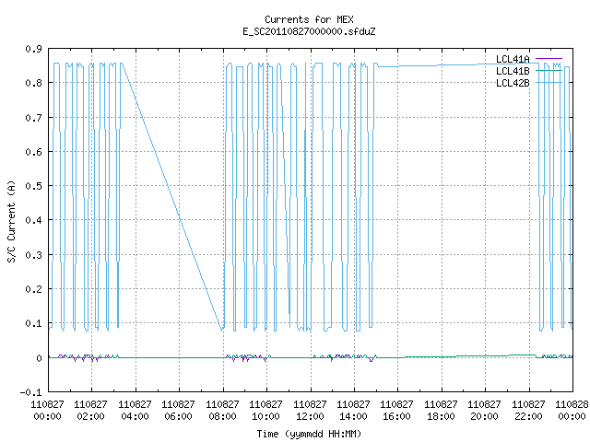Select the '0.4' y-axis tick label

[x=33, y=220]
